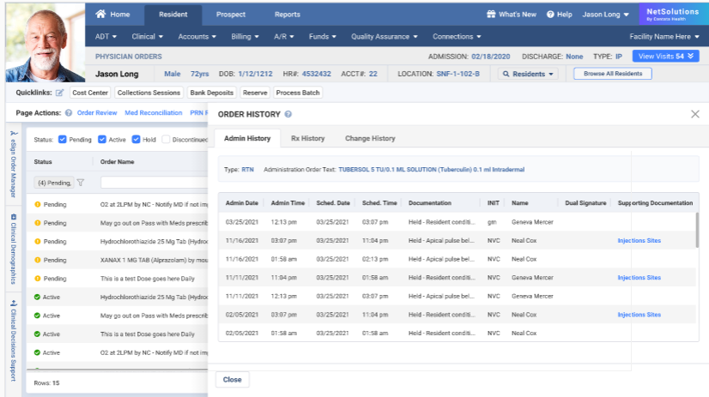Expand the A/R dropdown menu
The height and width of the screenshot is (397, 709).
coord(284,37)
